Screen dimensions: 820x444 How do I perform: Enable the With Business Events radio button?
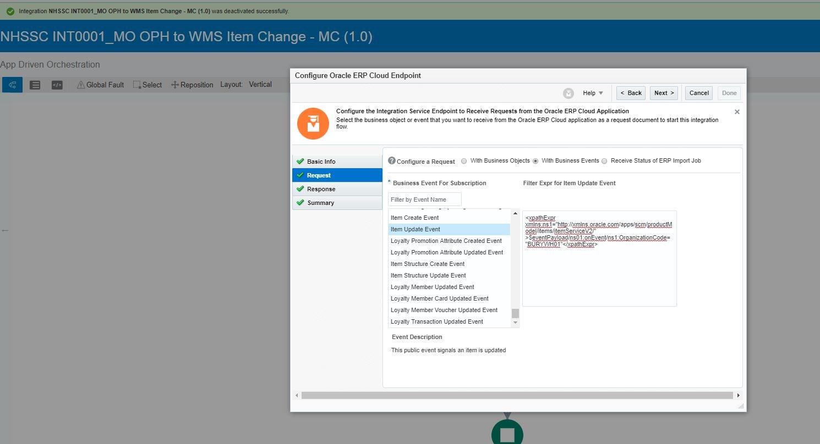(x=535, y=160)
